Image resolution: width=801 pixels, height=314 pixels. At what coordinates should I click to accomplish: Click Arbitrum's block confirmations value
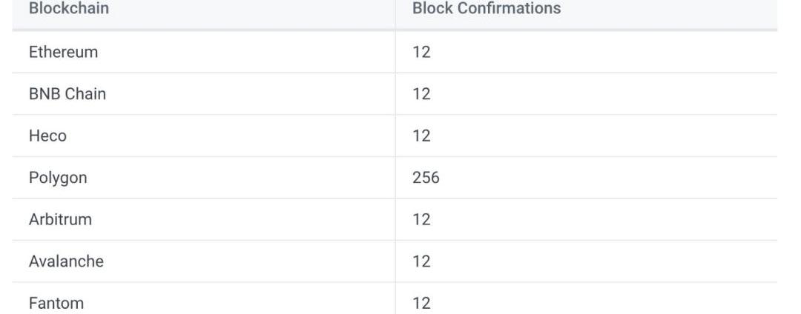[421, 220]
